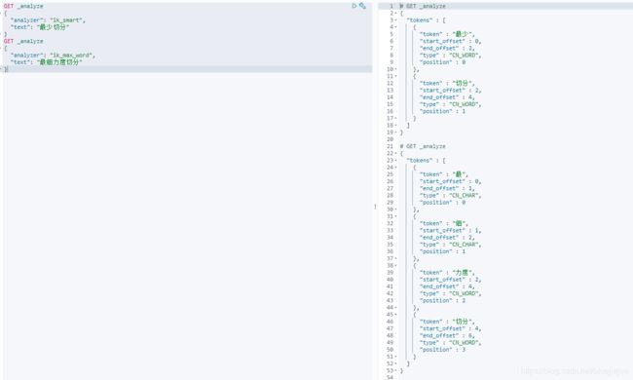
Task: Click the pane divider resize handle
Action: (375, 207)
